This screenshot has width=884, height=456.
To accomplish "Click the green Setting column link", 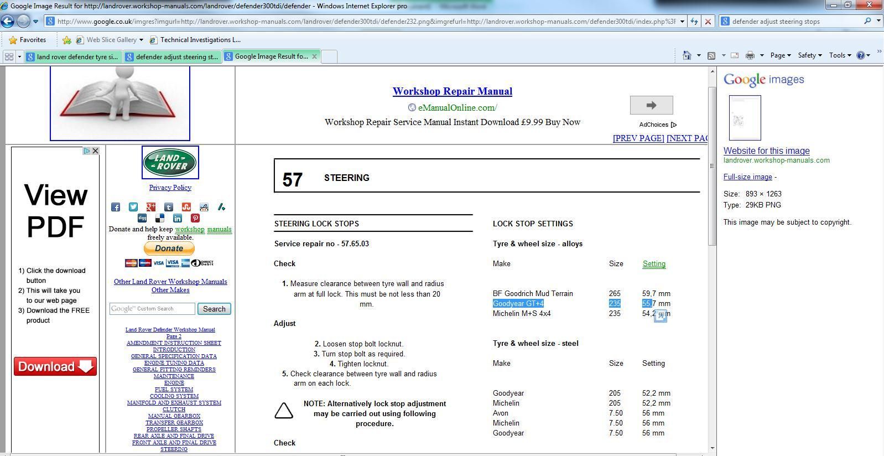I will pos(654,264).
